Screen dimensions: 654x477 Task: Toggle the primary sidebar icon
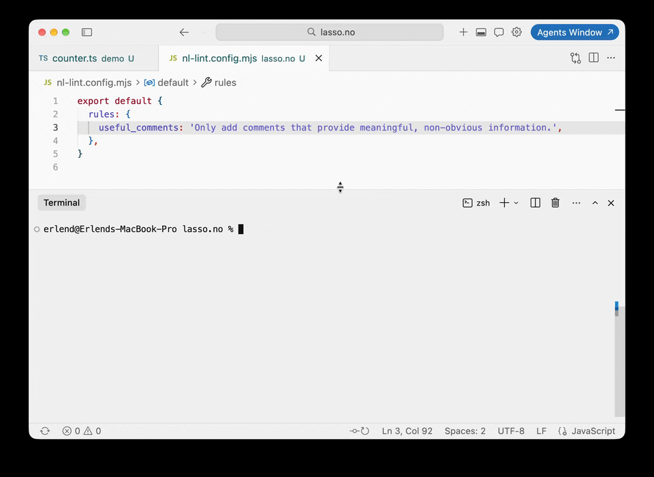coord(87,32)
